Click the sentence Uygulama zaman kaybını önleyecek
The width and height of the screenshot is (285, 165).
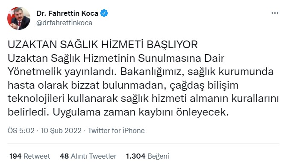(x=141, y=112)
